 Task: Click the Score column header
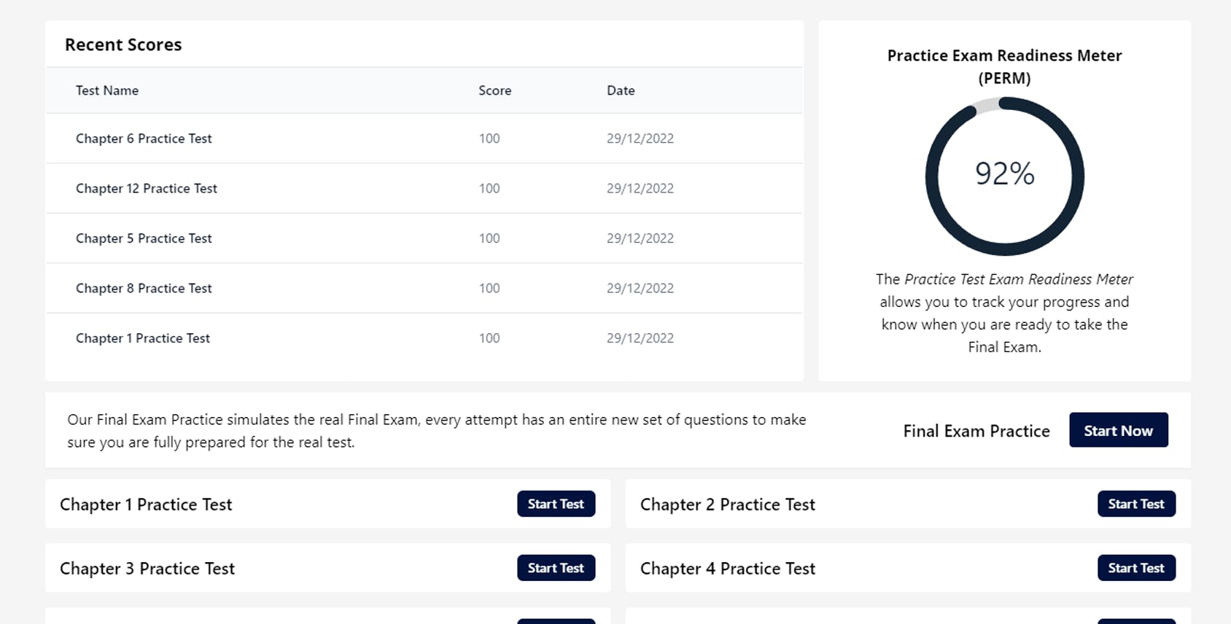(x=494, y=90)
